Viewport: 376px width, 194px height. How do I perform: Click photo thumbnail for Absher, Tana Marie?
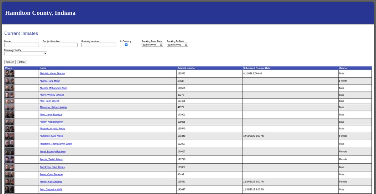[x=9, y=81]
